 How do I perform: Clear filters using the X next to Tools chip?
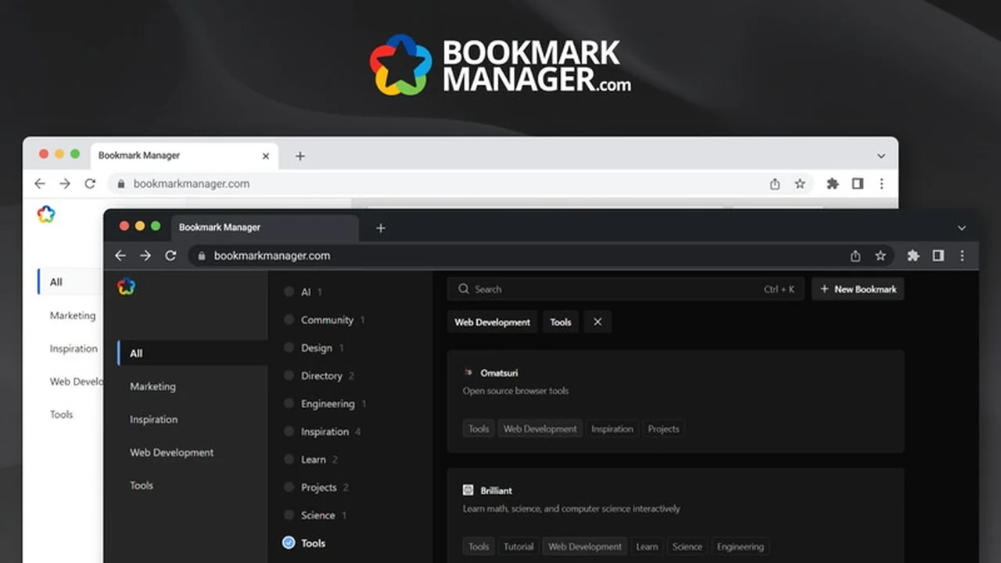[597, 321]
